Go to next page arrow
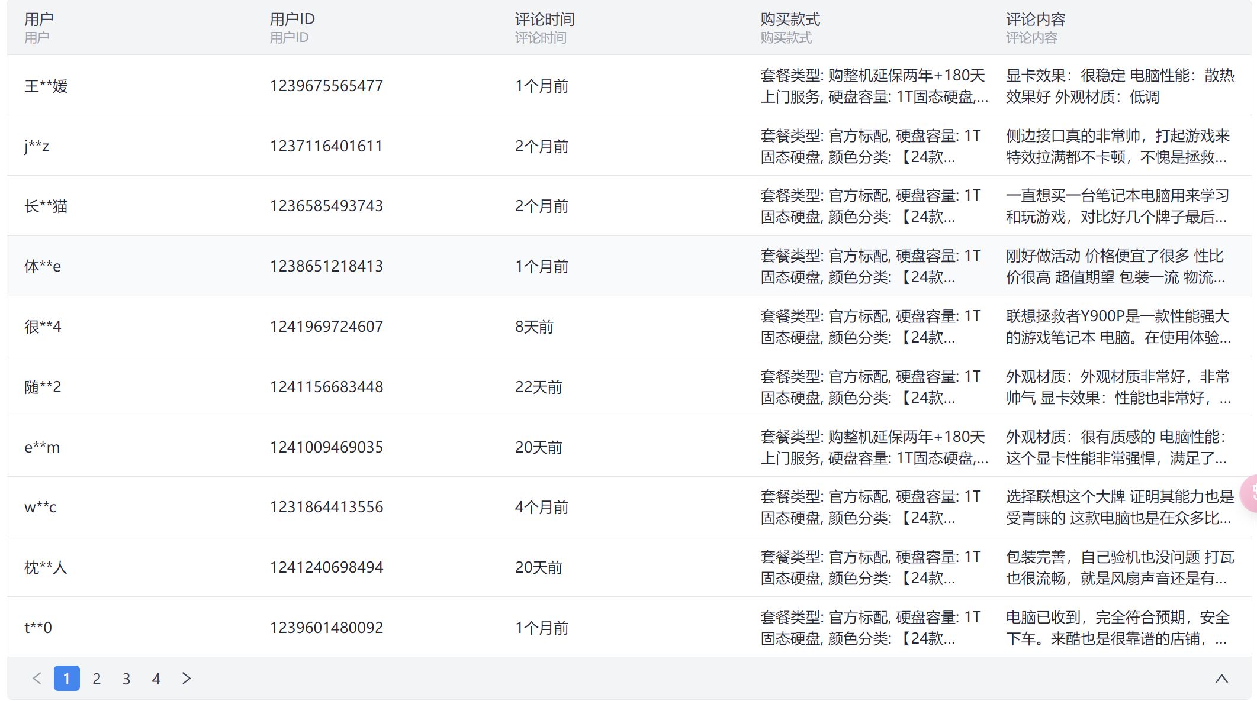Image resolution: width=1257 pixels, height=701 pixels. click(x=187, y=679)
